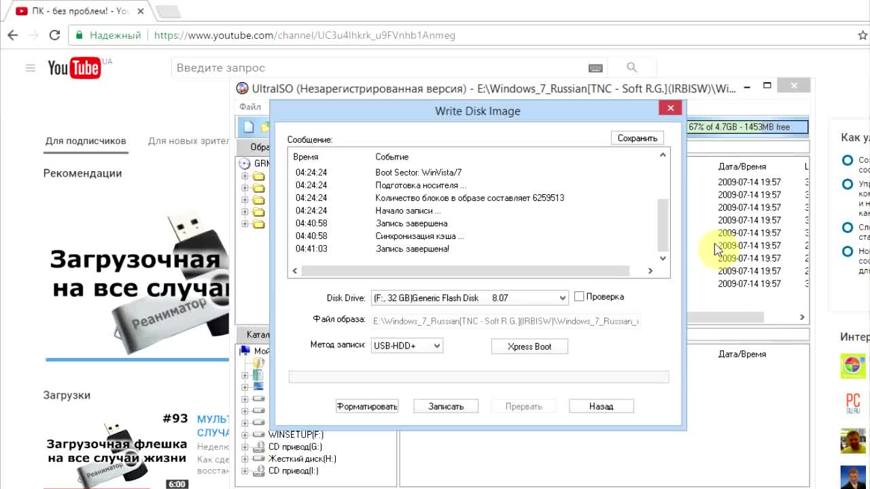Expand the CD привод(I:) tree node
Viewport: 870px width, 489px height.
pos(245,471)
